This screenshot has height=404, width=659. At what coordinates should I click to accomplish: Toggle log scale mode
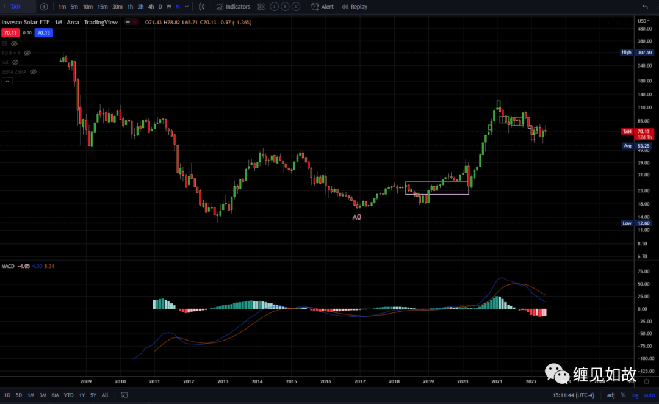click(635, 395)
